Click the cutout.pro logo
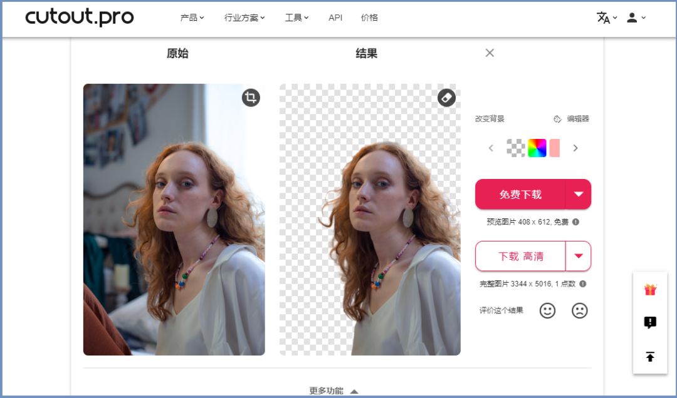Screen dimensions: 677x398 [x=80, y=18]
